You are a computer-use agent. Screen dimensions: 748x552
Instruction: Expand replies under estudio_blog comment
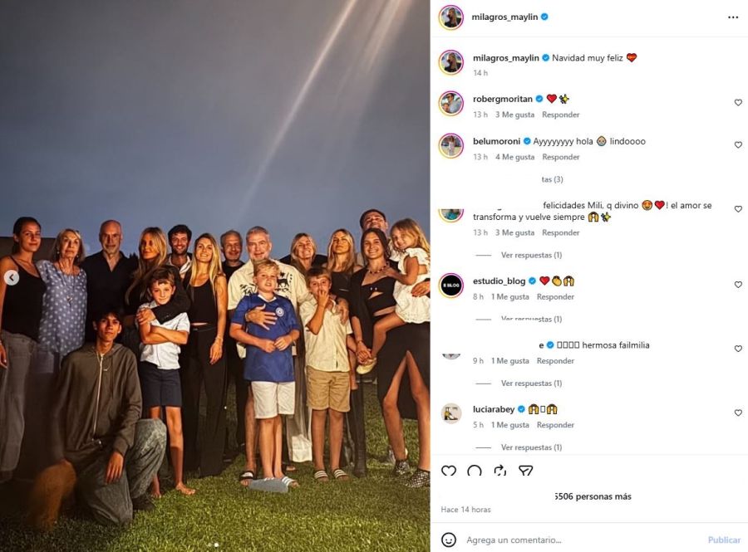531,319
